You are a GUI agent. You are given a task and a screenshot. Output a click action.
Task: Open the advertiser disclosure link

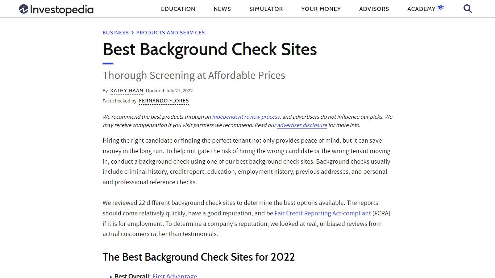point(302,125)
